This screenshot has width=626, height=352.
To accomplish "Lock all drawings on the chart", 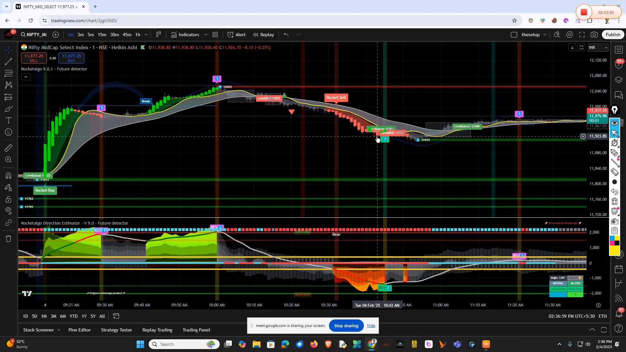I will (8, 199).
